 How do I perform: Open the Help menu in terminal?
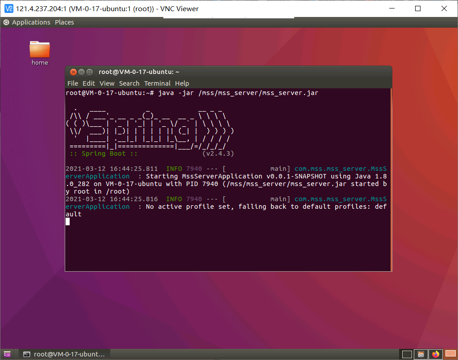(x=182, y=83)
